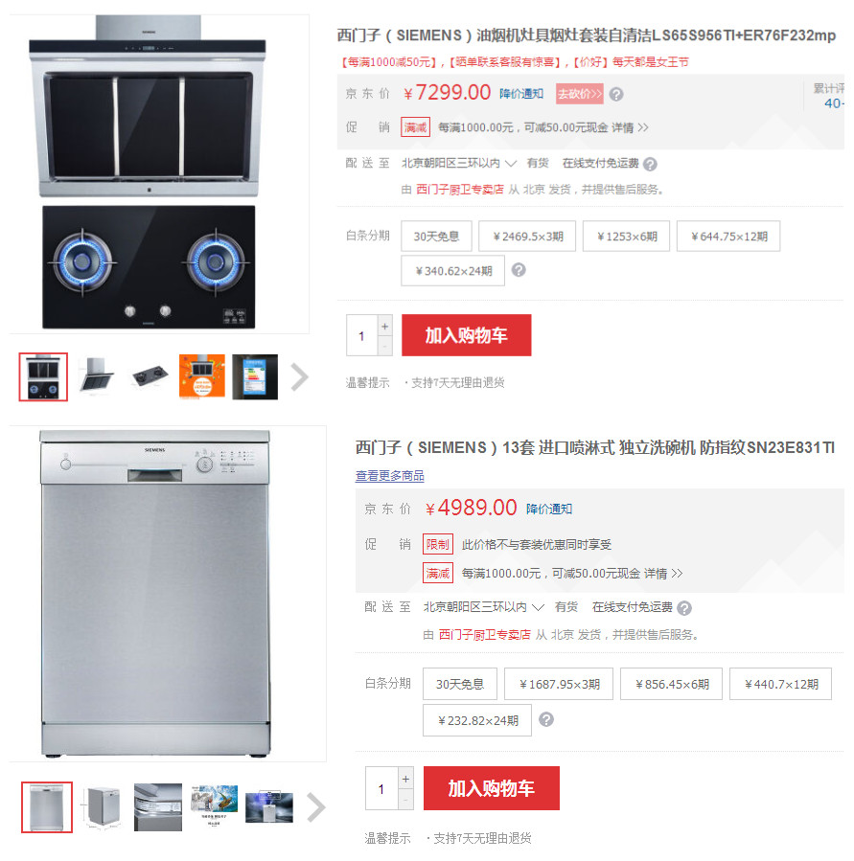Image resolution: width=854 pixels, height=861 pixels.
Task: Click help icon next to 去砍价 button
Action: 616,95
